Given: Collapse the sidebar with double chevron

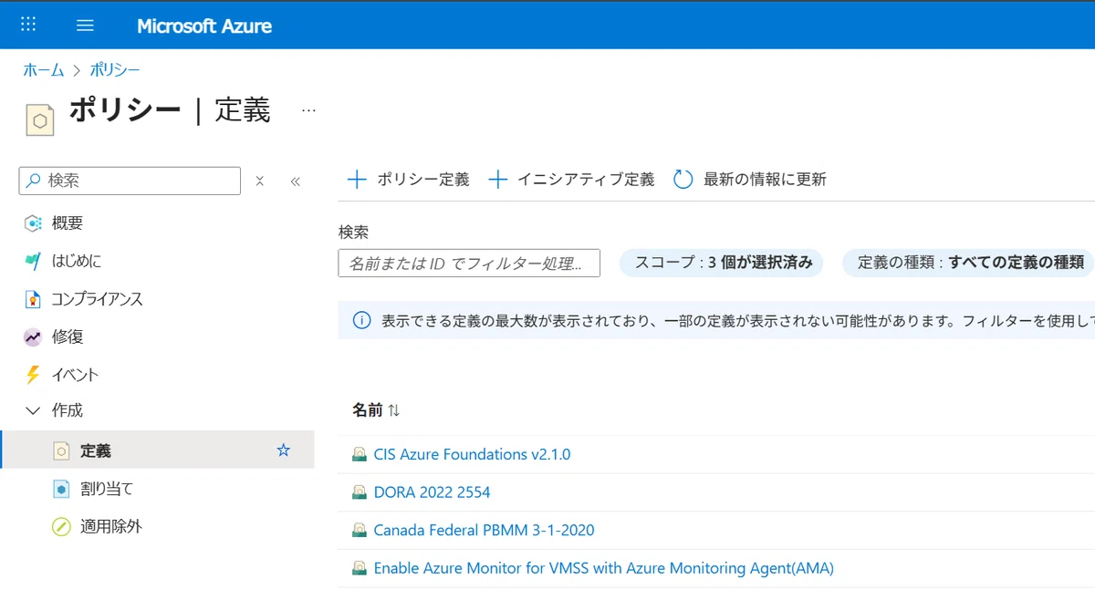Looking at the screenshot, I should (295, 181).
